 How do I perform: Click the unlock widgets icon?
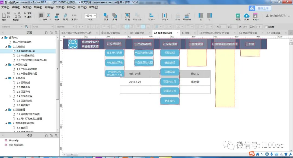pyautogui.click(x=187, y=15)
